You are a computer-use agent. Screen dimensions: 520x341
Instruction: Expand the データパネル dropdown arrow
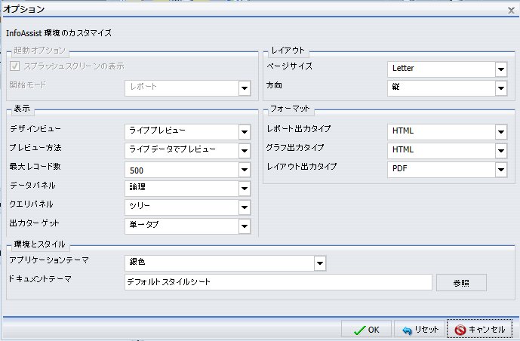(x=245, y=189)
